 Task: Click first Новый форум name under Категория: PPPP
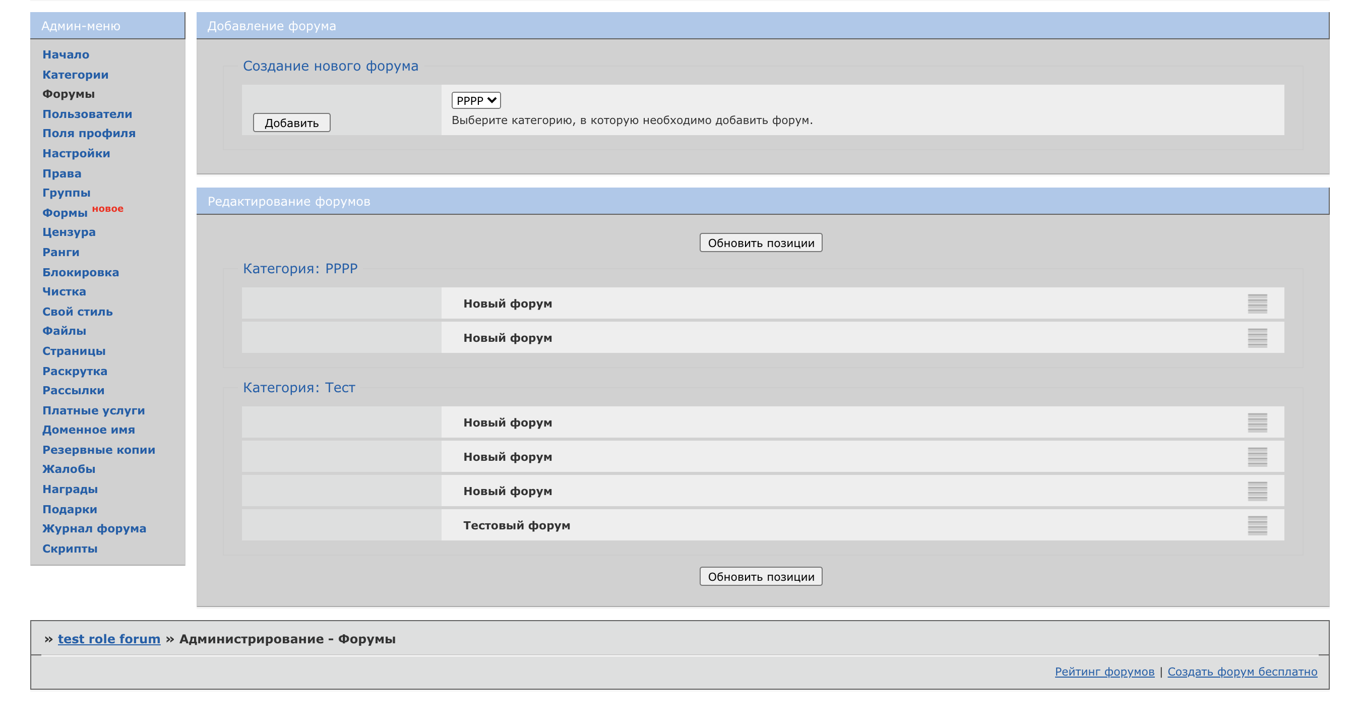pyautogui.click(x=508, y=304)
